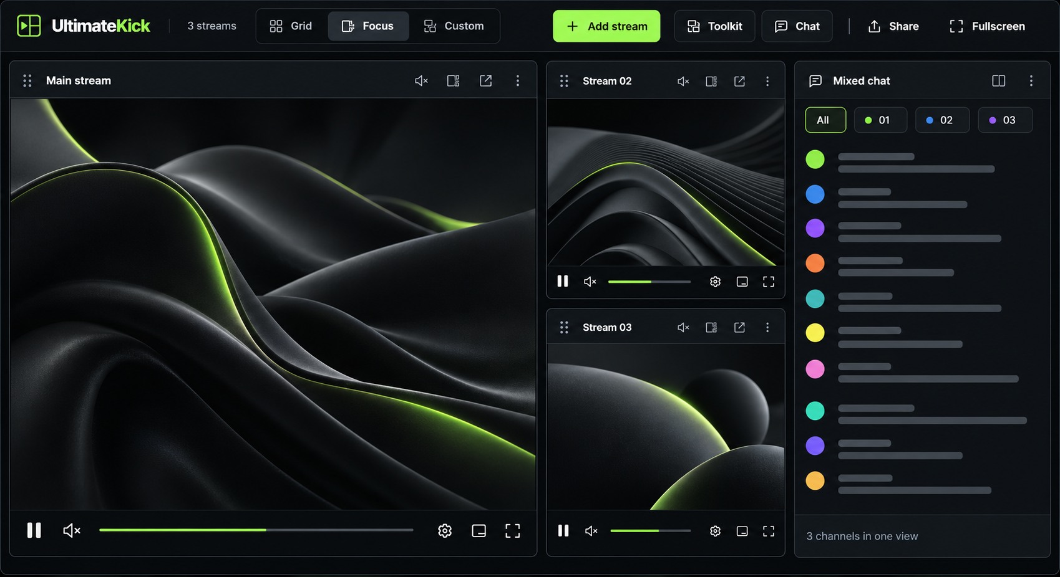Enable theater mode on Stream 03
Screen dimensions: 1060x577
pos(742,531)
